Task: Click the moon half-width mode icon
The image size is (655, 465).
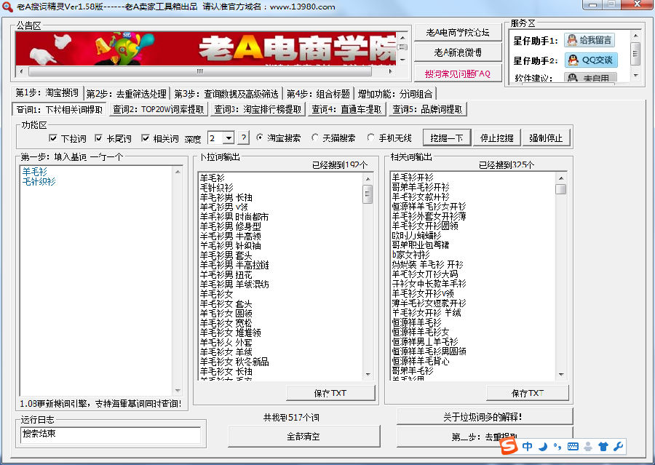Action: [x=543, y=447]
